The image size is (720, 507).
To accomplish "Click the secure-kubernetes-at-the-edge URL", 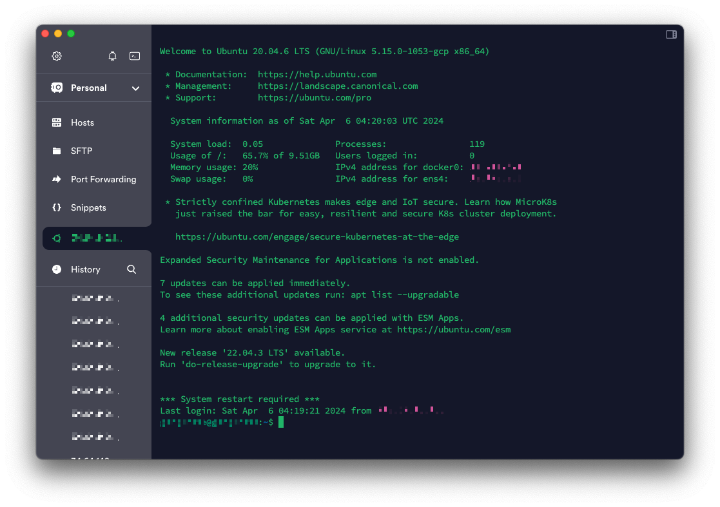I will (317, 237).
